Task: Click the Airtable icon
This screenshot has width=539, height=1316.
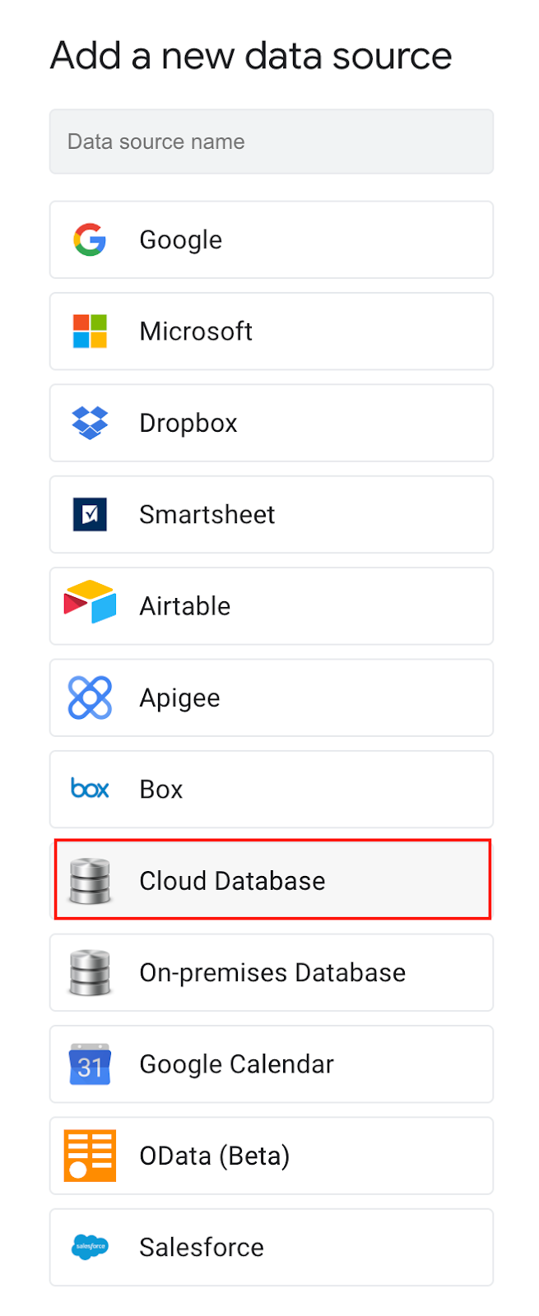Action: pos(90,605)
